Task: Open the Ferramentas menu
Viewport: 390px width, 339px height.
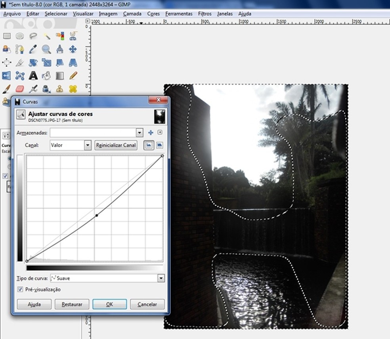Action: [179, 14]
